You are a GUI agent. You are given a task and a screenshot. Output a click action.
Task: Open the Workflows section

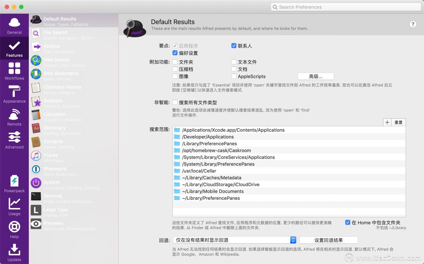(x=14, y=71)
